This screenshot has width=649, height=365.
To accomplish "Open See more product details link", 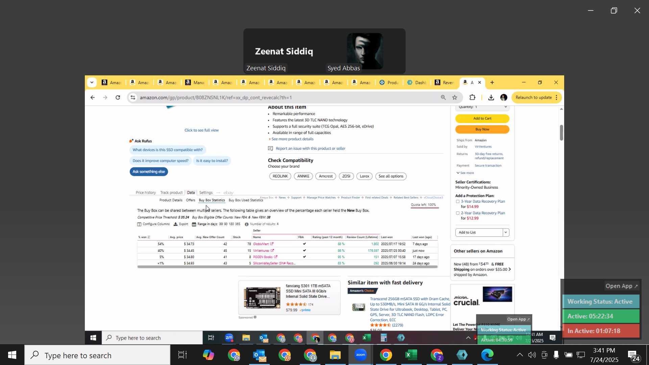I will click(292, 139).
